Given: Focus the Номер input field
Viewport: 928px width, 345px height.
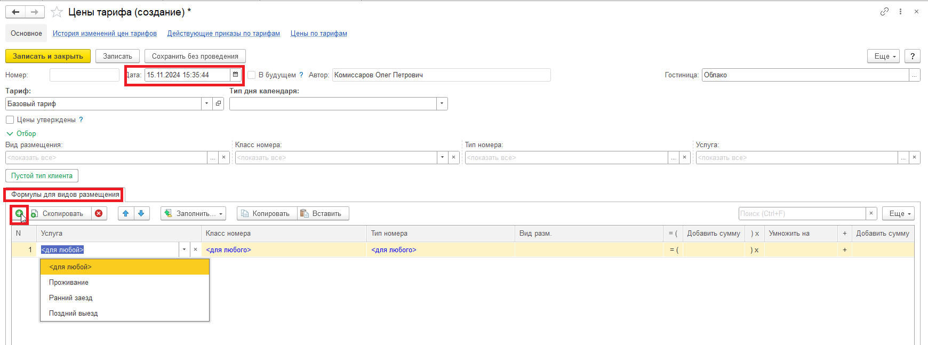Looking at the screenshot, I should 84,75.
